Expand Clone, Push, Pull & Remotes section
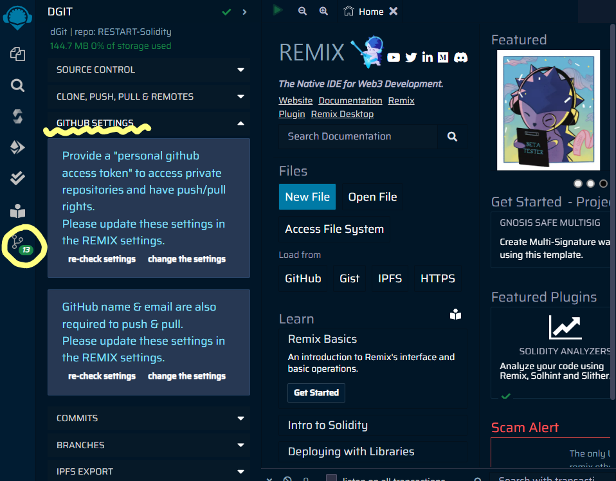Viewport: 616px width, 481px height. (149, 96)
